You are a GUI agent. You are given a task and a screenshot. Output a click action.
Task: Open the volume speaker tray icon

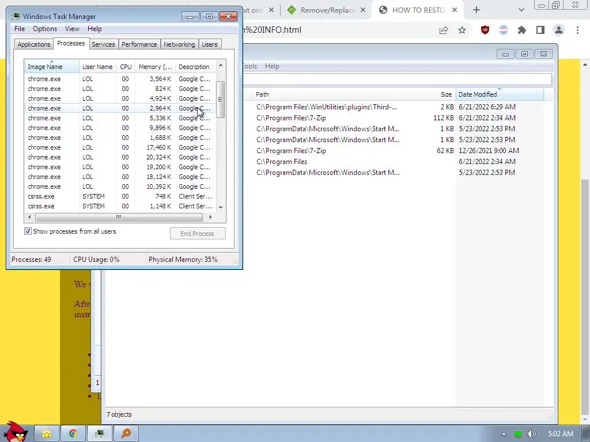pos(532,434)
